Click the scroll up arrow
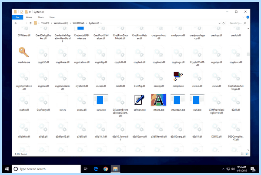The width and height of the screenshot is (261, 175). coord(248,29)
